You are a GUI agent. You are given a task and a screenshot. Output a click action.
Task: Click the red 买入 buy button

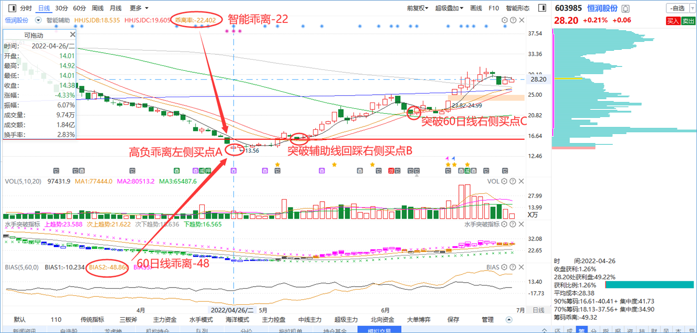point(673,21)
